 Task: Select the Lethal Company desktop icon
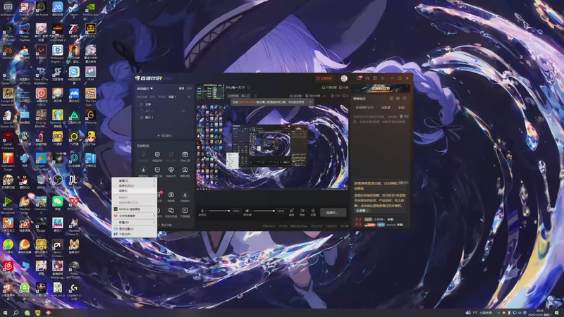(8, 140)
